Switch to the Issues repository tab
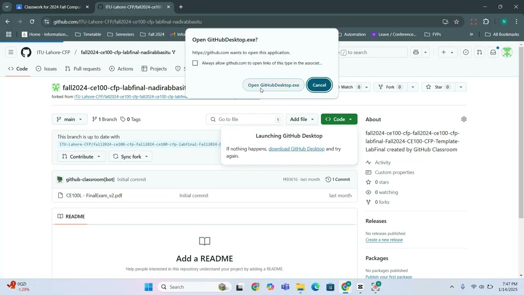 [46, 69]
